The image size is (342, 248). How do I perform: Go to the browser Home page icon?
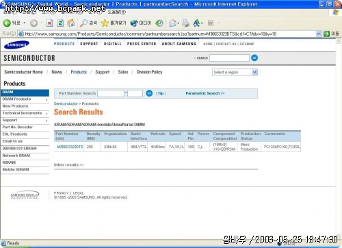pos(71,23)
